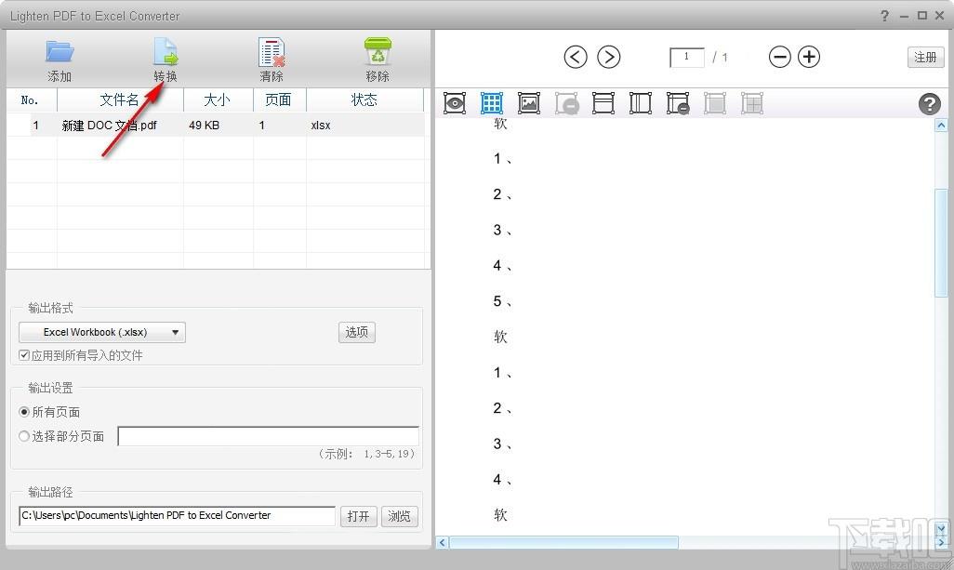Click the 文件名 column header
954x570 pixels.
120,99
